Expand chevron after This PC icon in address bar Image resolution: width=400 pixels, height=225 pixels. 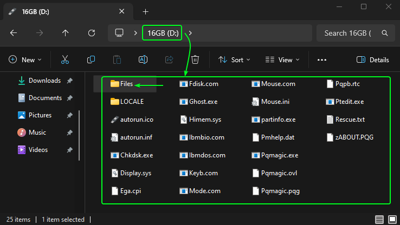136,33
